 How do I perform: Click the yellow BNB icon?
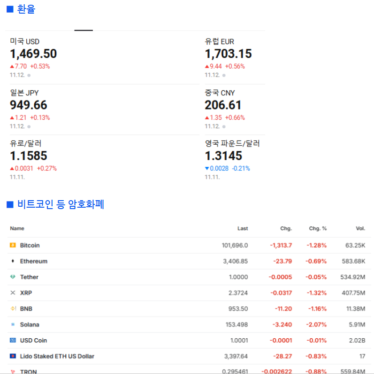point(13,309)
